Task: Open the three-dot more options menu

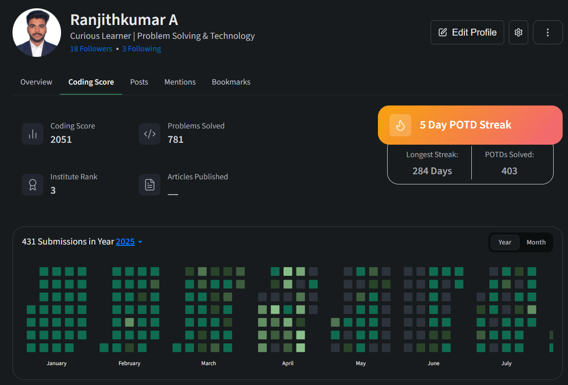Action: [x=548, y=32]
